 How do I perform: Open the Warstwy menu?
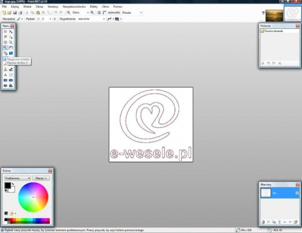(x=53, y=7)
